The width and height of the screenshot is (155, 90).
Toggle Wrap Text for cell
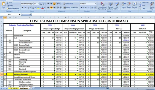(x=68, y=4)
